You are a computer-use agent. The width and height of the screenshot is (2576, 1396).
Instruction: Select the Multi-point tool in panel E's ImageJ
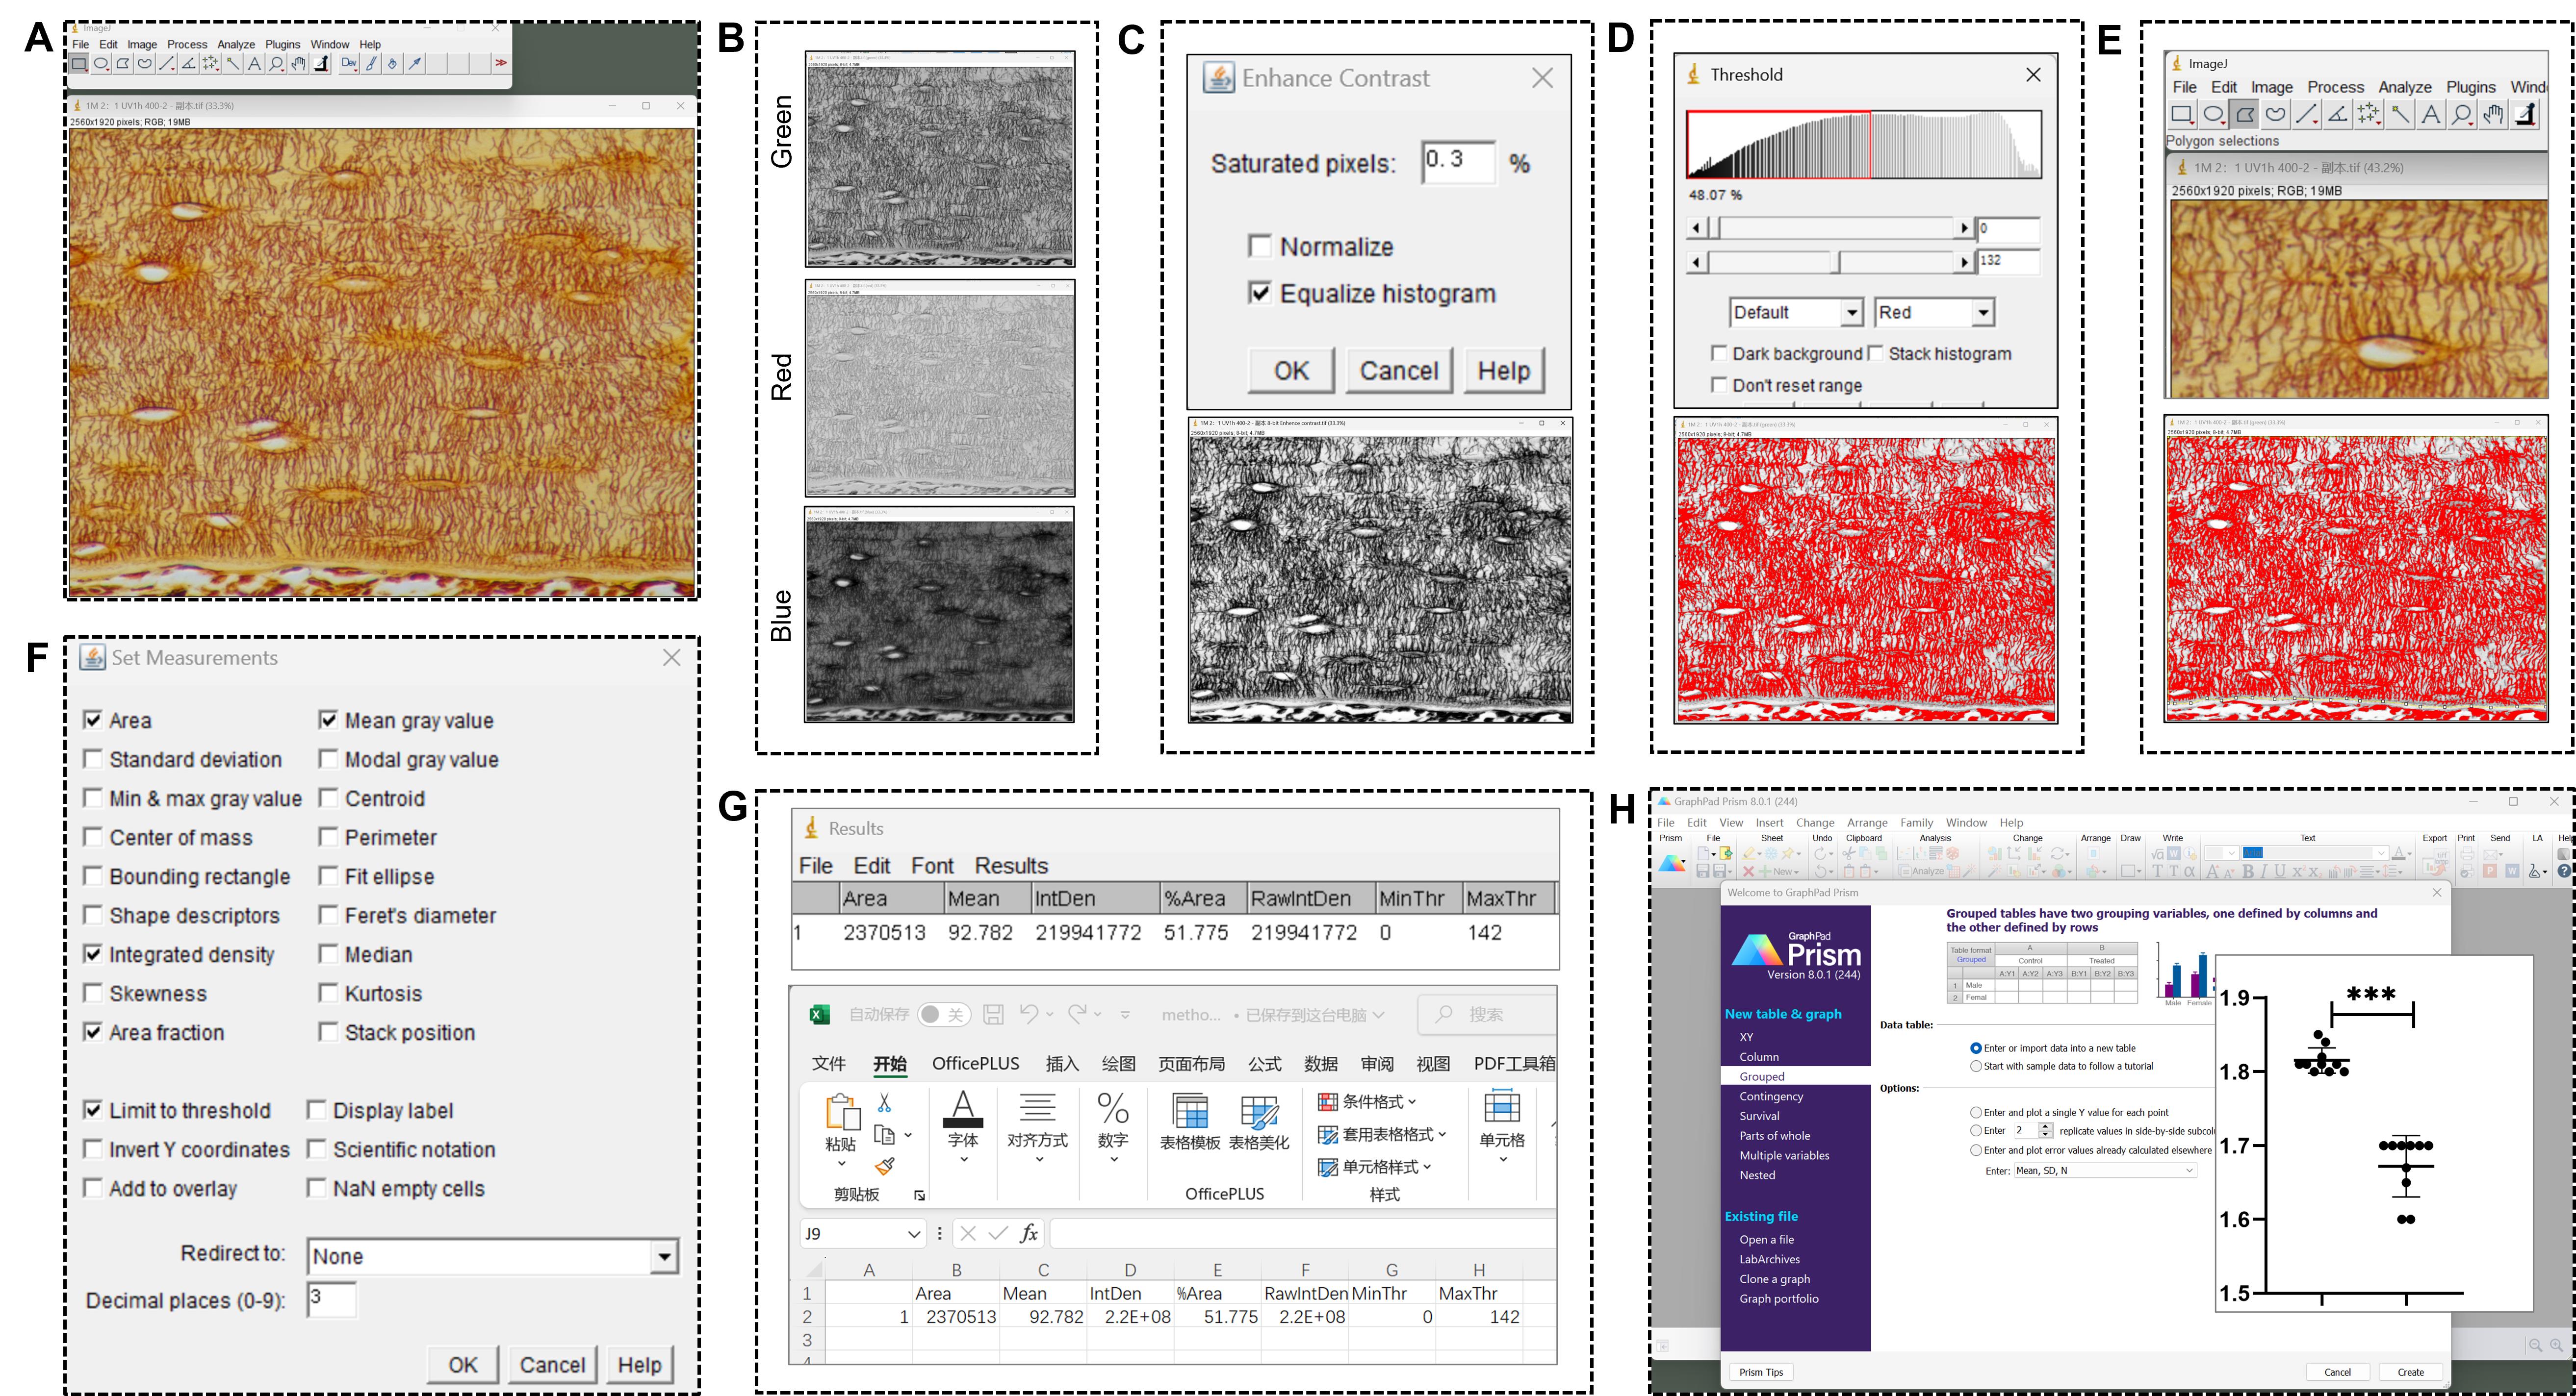[x=2368, y=114]
